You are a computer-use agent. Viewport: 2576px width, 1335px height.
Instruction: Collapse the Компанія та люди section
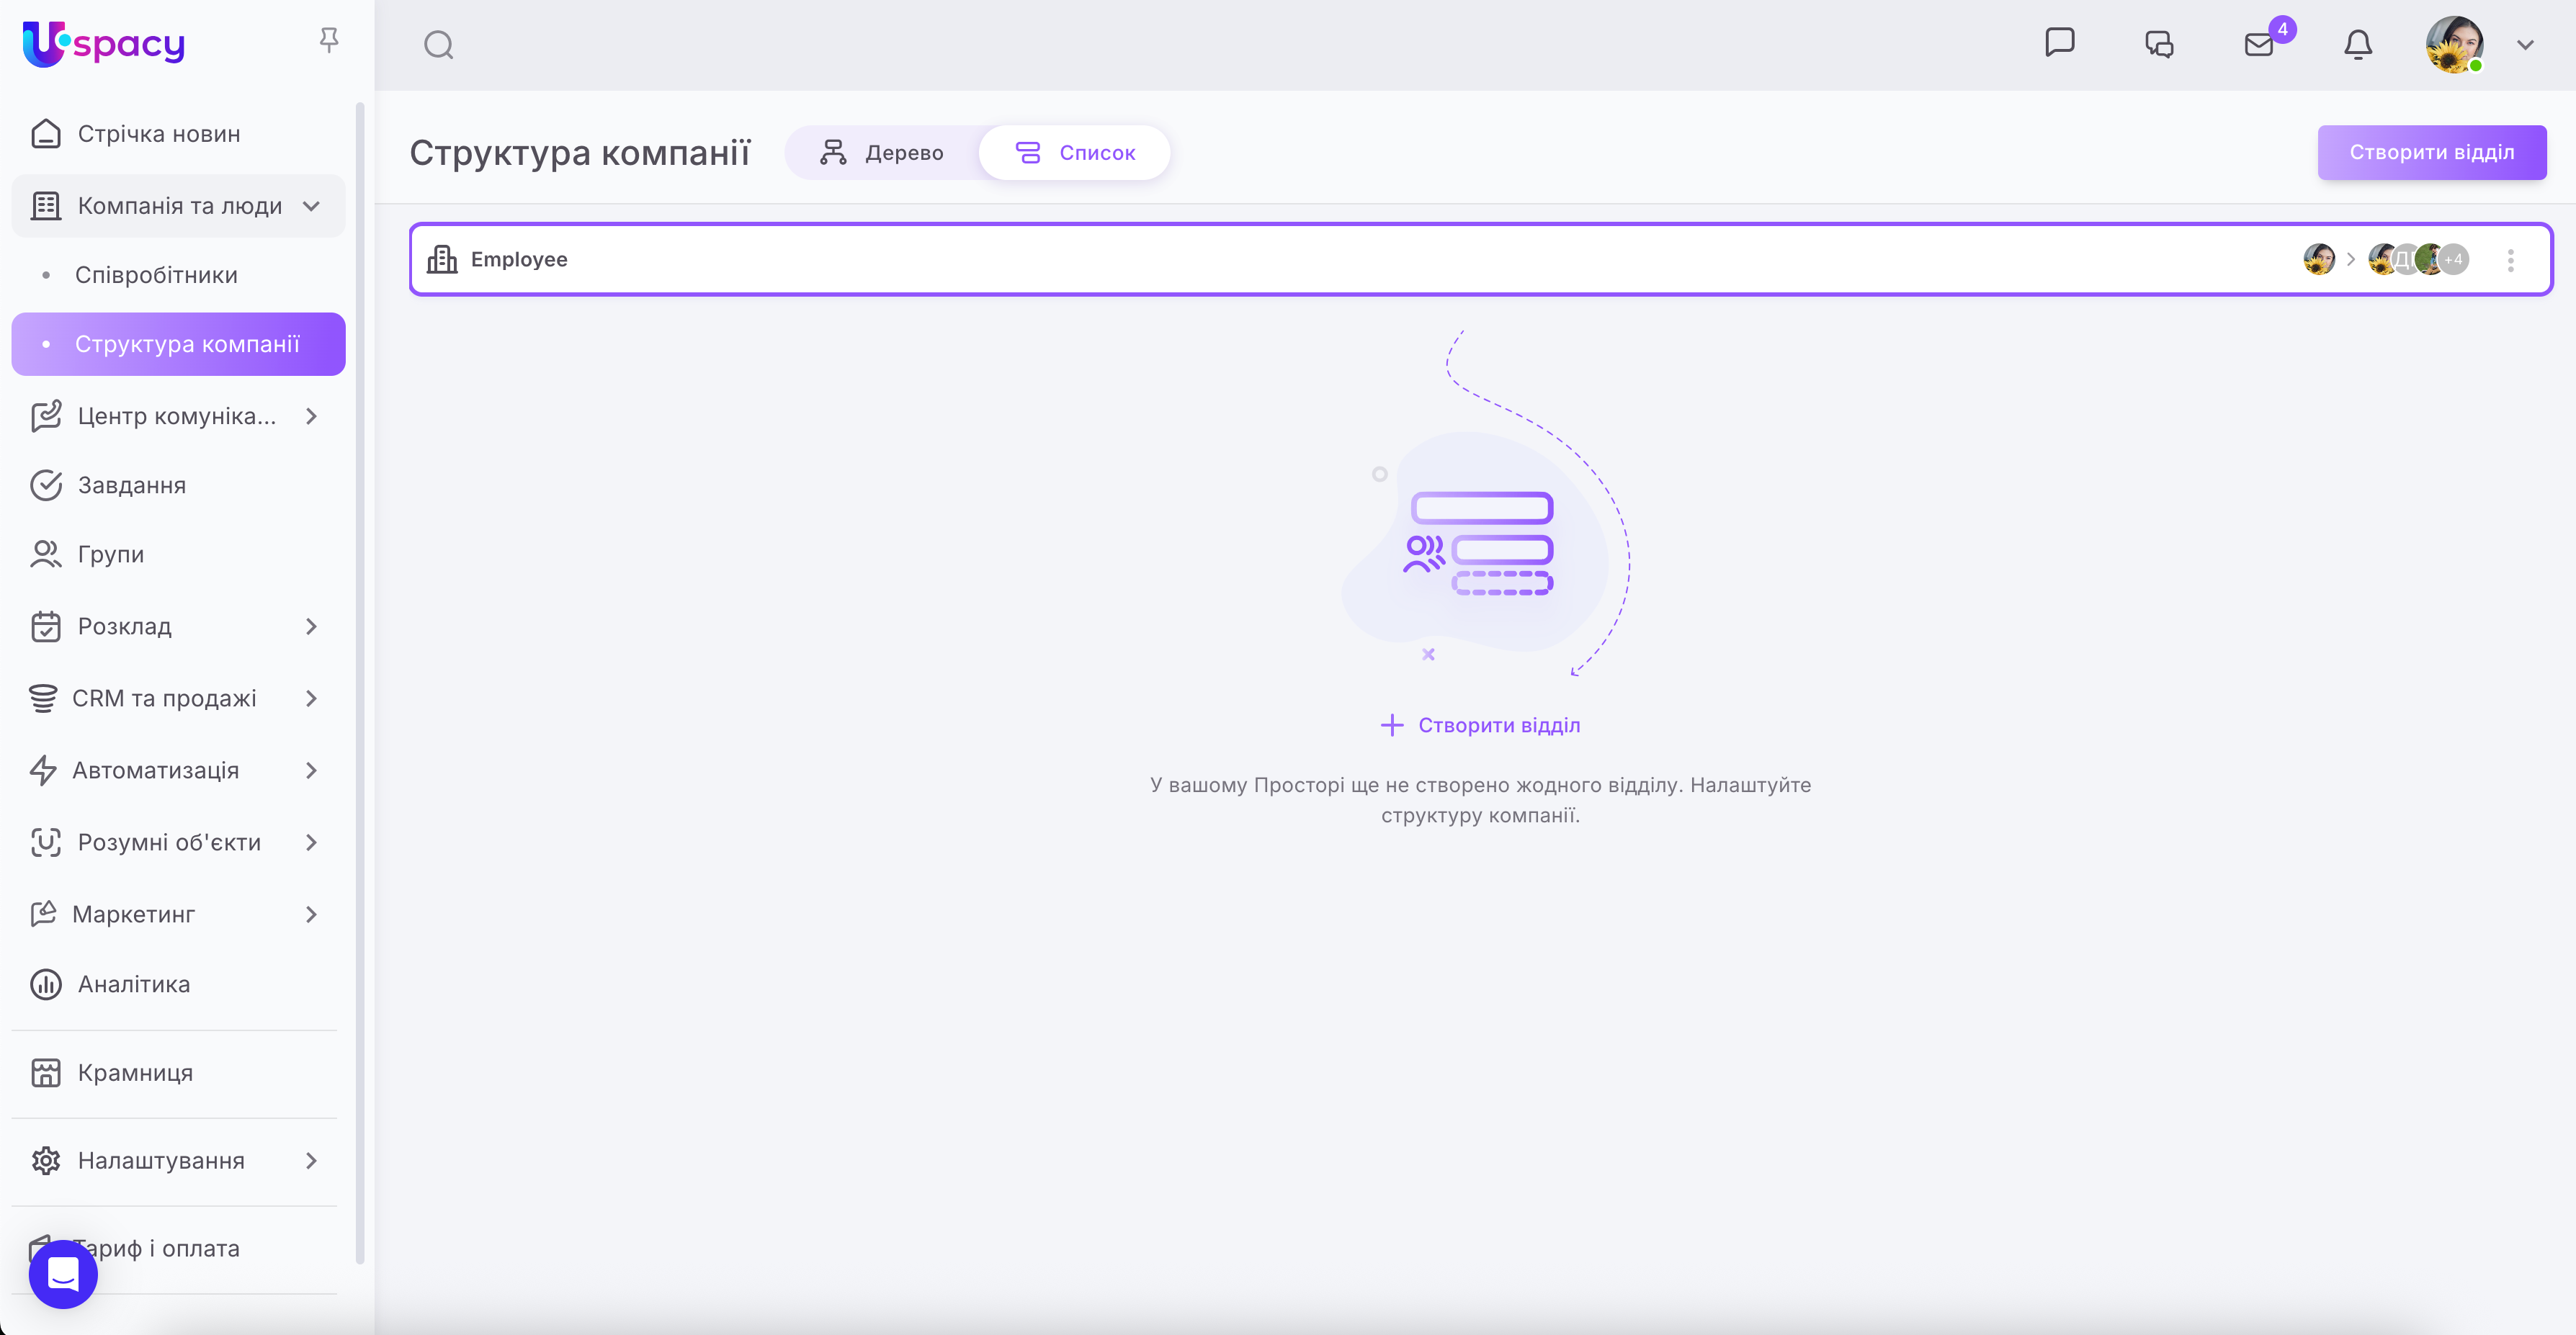tap(311, 206)
